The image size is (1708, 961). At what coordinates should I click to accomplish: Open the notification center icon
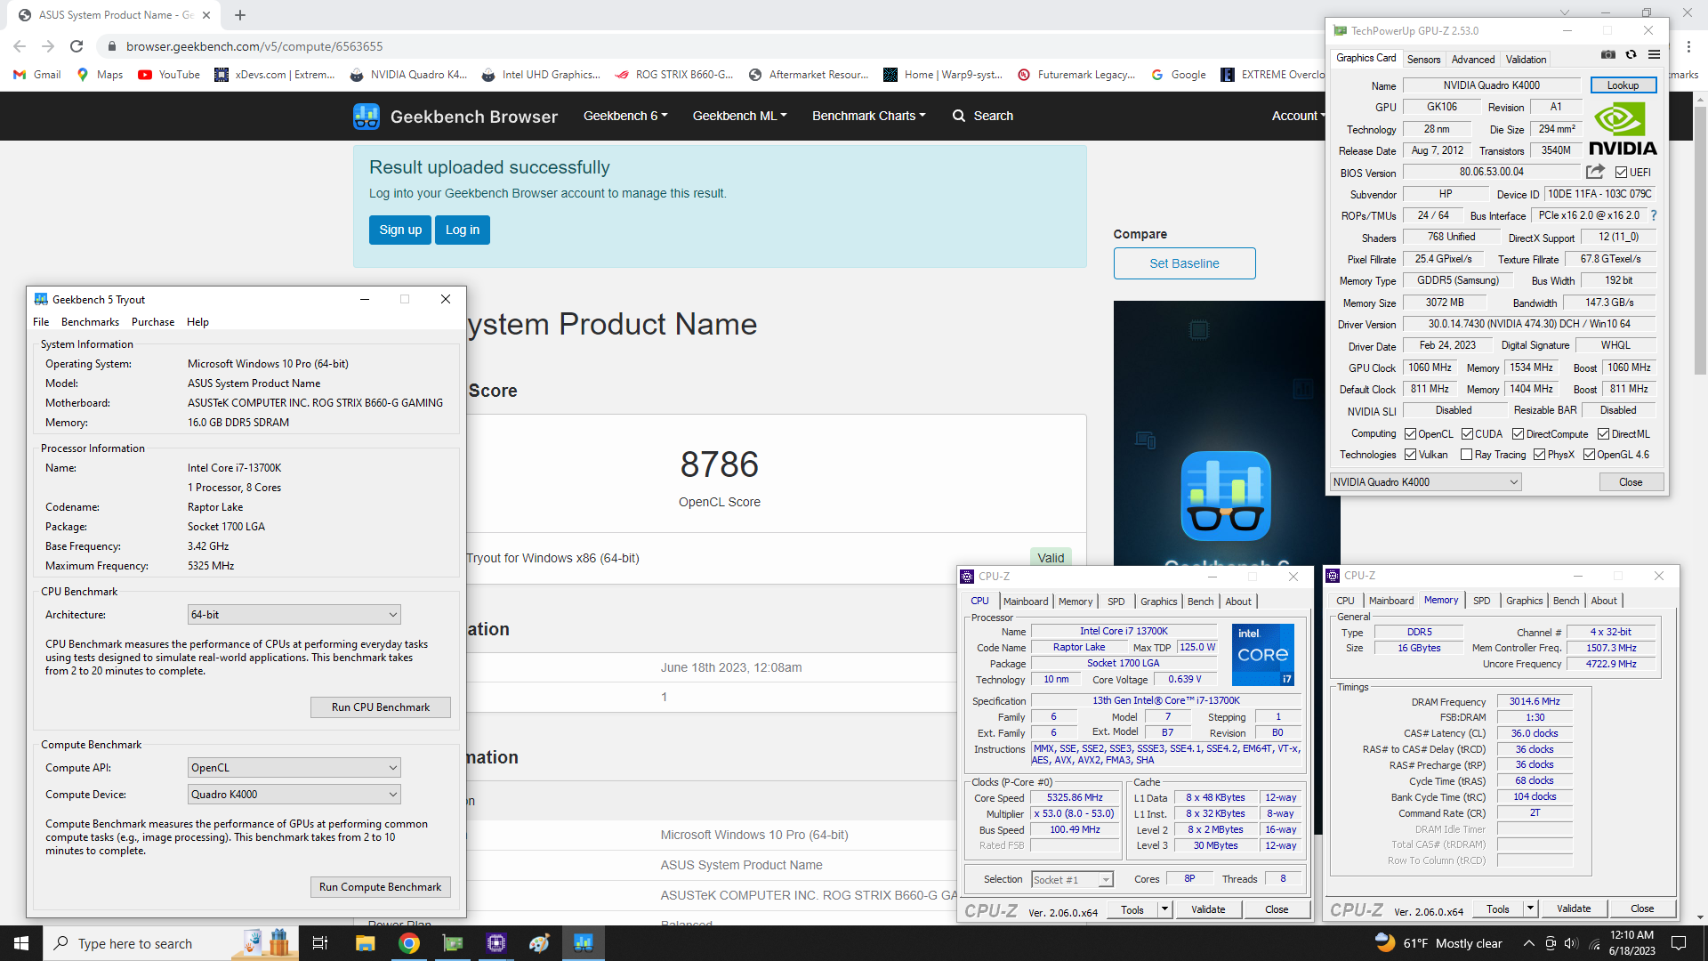tap(1679, 943)
